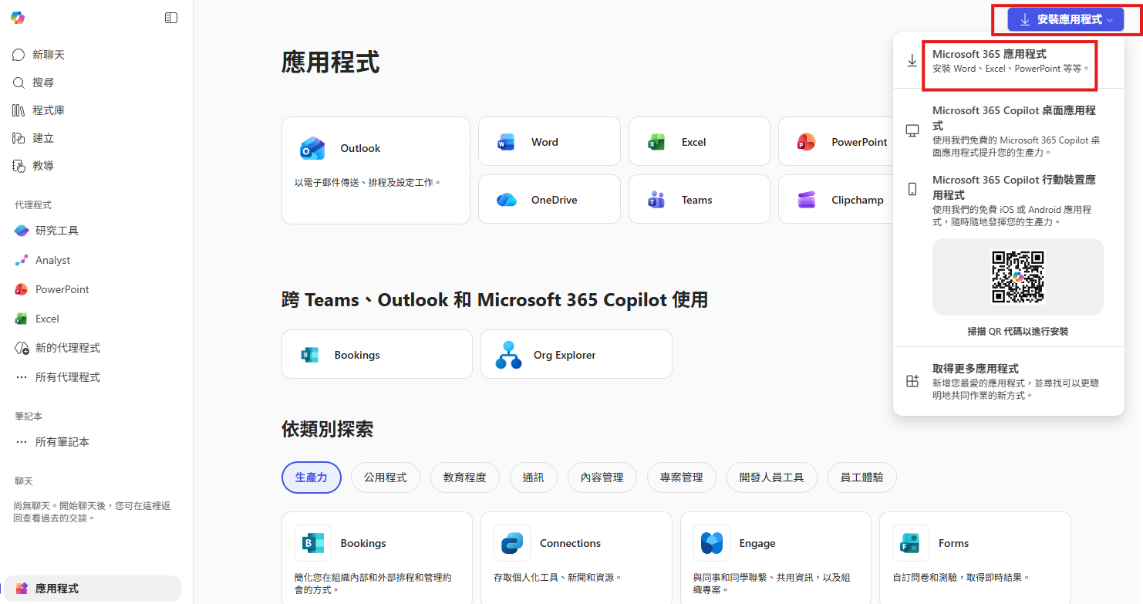
Task: Open the Bookings card beside Org Explorer
Action: 377,355
